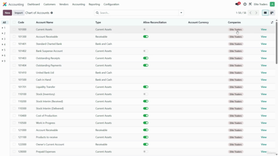Expand account group 4 in sidebar
This screenshot has width=278, height=156.
(x=3, y=44)
